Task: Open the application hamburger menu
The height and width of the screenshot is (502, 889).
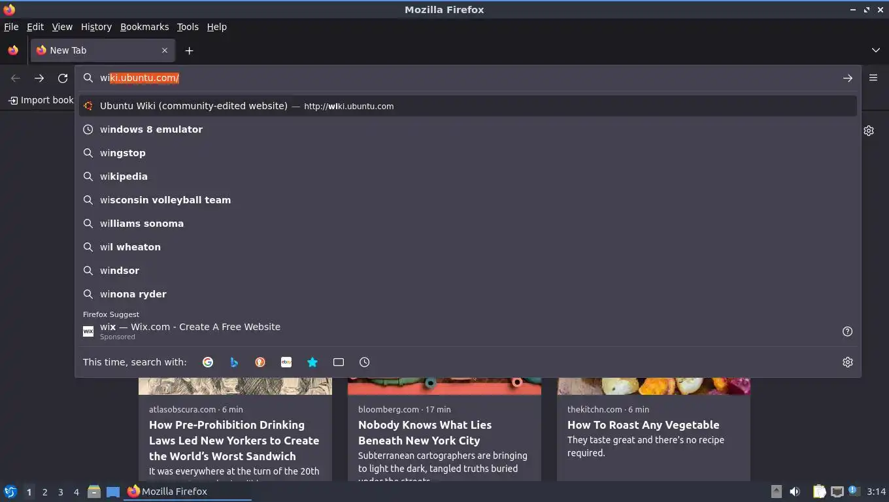Action: pos(873,78)
